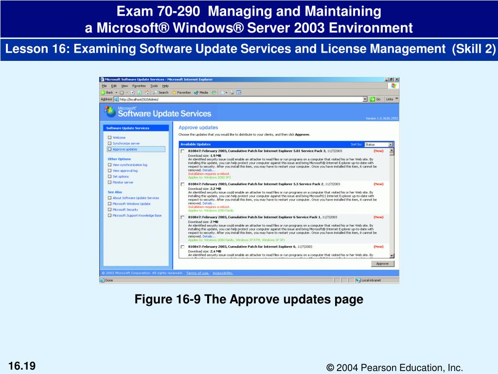The width and height of the screenshot is (498, 374).
Task: Open the Tools menu
Action: coord(154,86)
